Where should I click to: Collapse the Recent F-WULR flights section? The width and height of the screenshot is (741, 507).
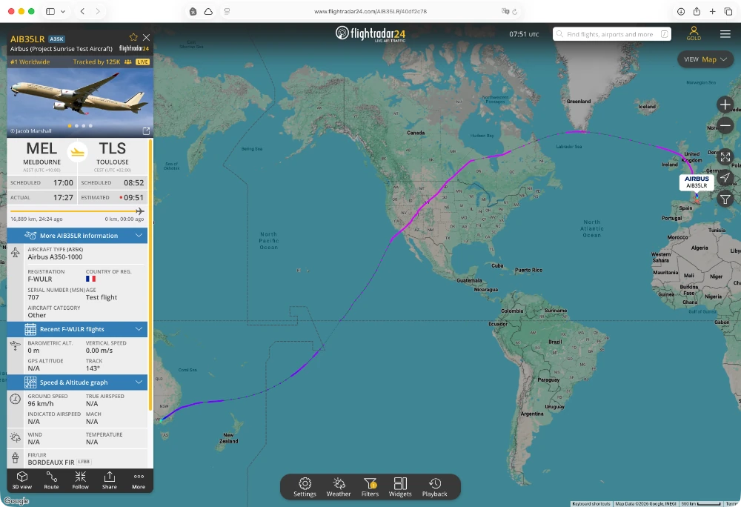click(77, 329)
